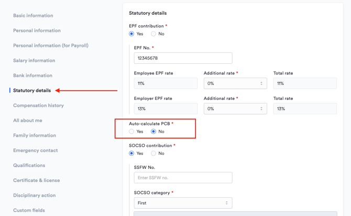Click the SSFW No. input field
The height and width of the screenshot is (216, 351).
(x=183, y=178)
